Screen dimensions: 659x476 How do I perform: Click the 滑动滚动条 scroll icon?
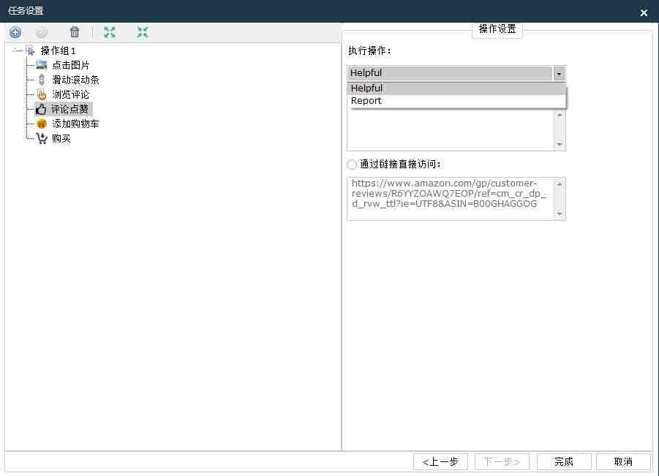click(x=41, y=80)
